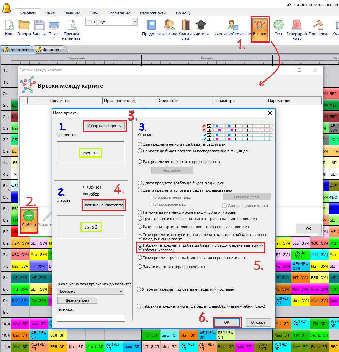The height and width of the screenshot is (352, 339).
Task: Click the Проверка gavel icon
Action: coord(318,25)
